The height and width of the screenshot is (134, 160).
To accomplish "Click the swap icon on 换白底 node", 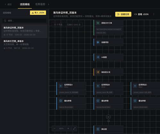I will tap(98, 129).
